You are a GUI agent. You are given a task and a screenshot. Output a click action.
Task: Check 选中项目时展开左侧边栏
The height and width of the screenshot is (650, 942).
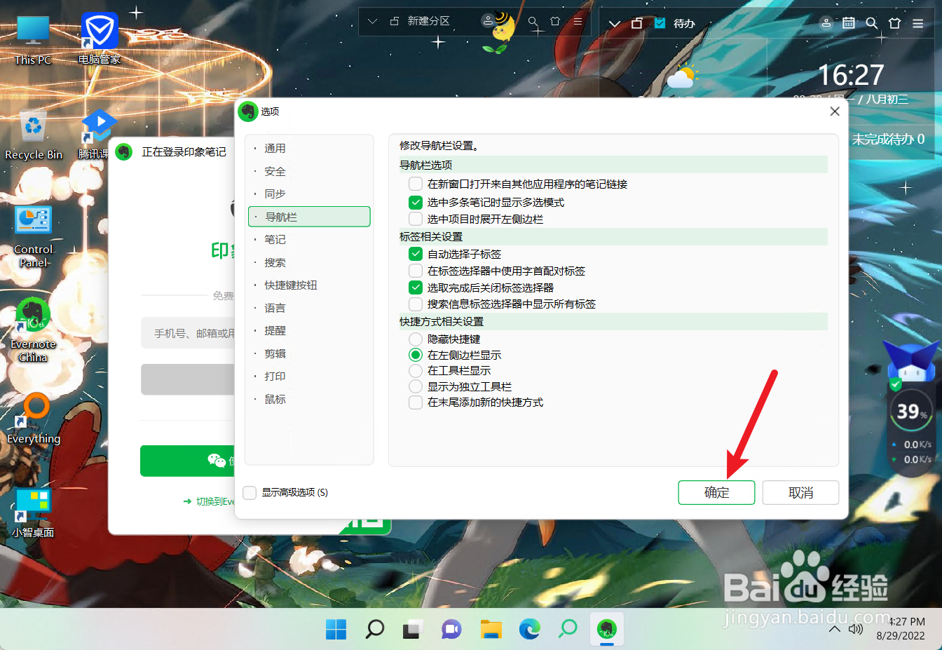pyautogui.click(x=416, y=219)
